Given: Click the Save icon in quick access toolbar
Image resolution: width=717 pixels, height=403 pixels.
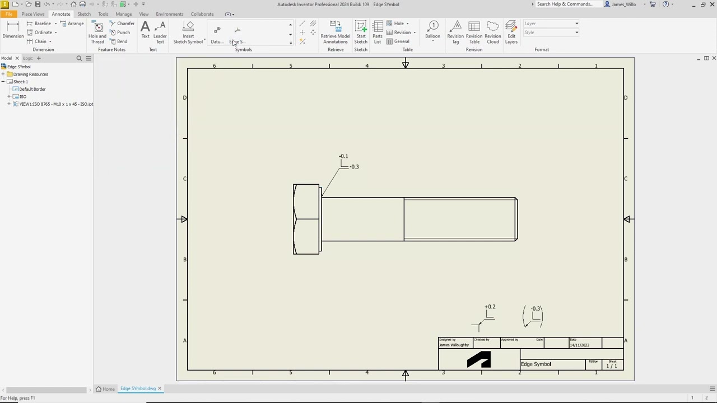Looking at the screenshot, I should [x=38, y=4].
